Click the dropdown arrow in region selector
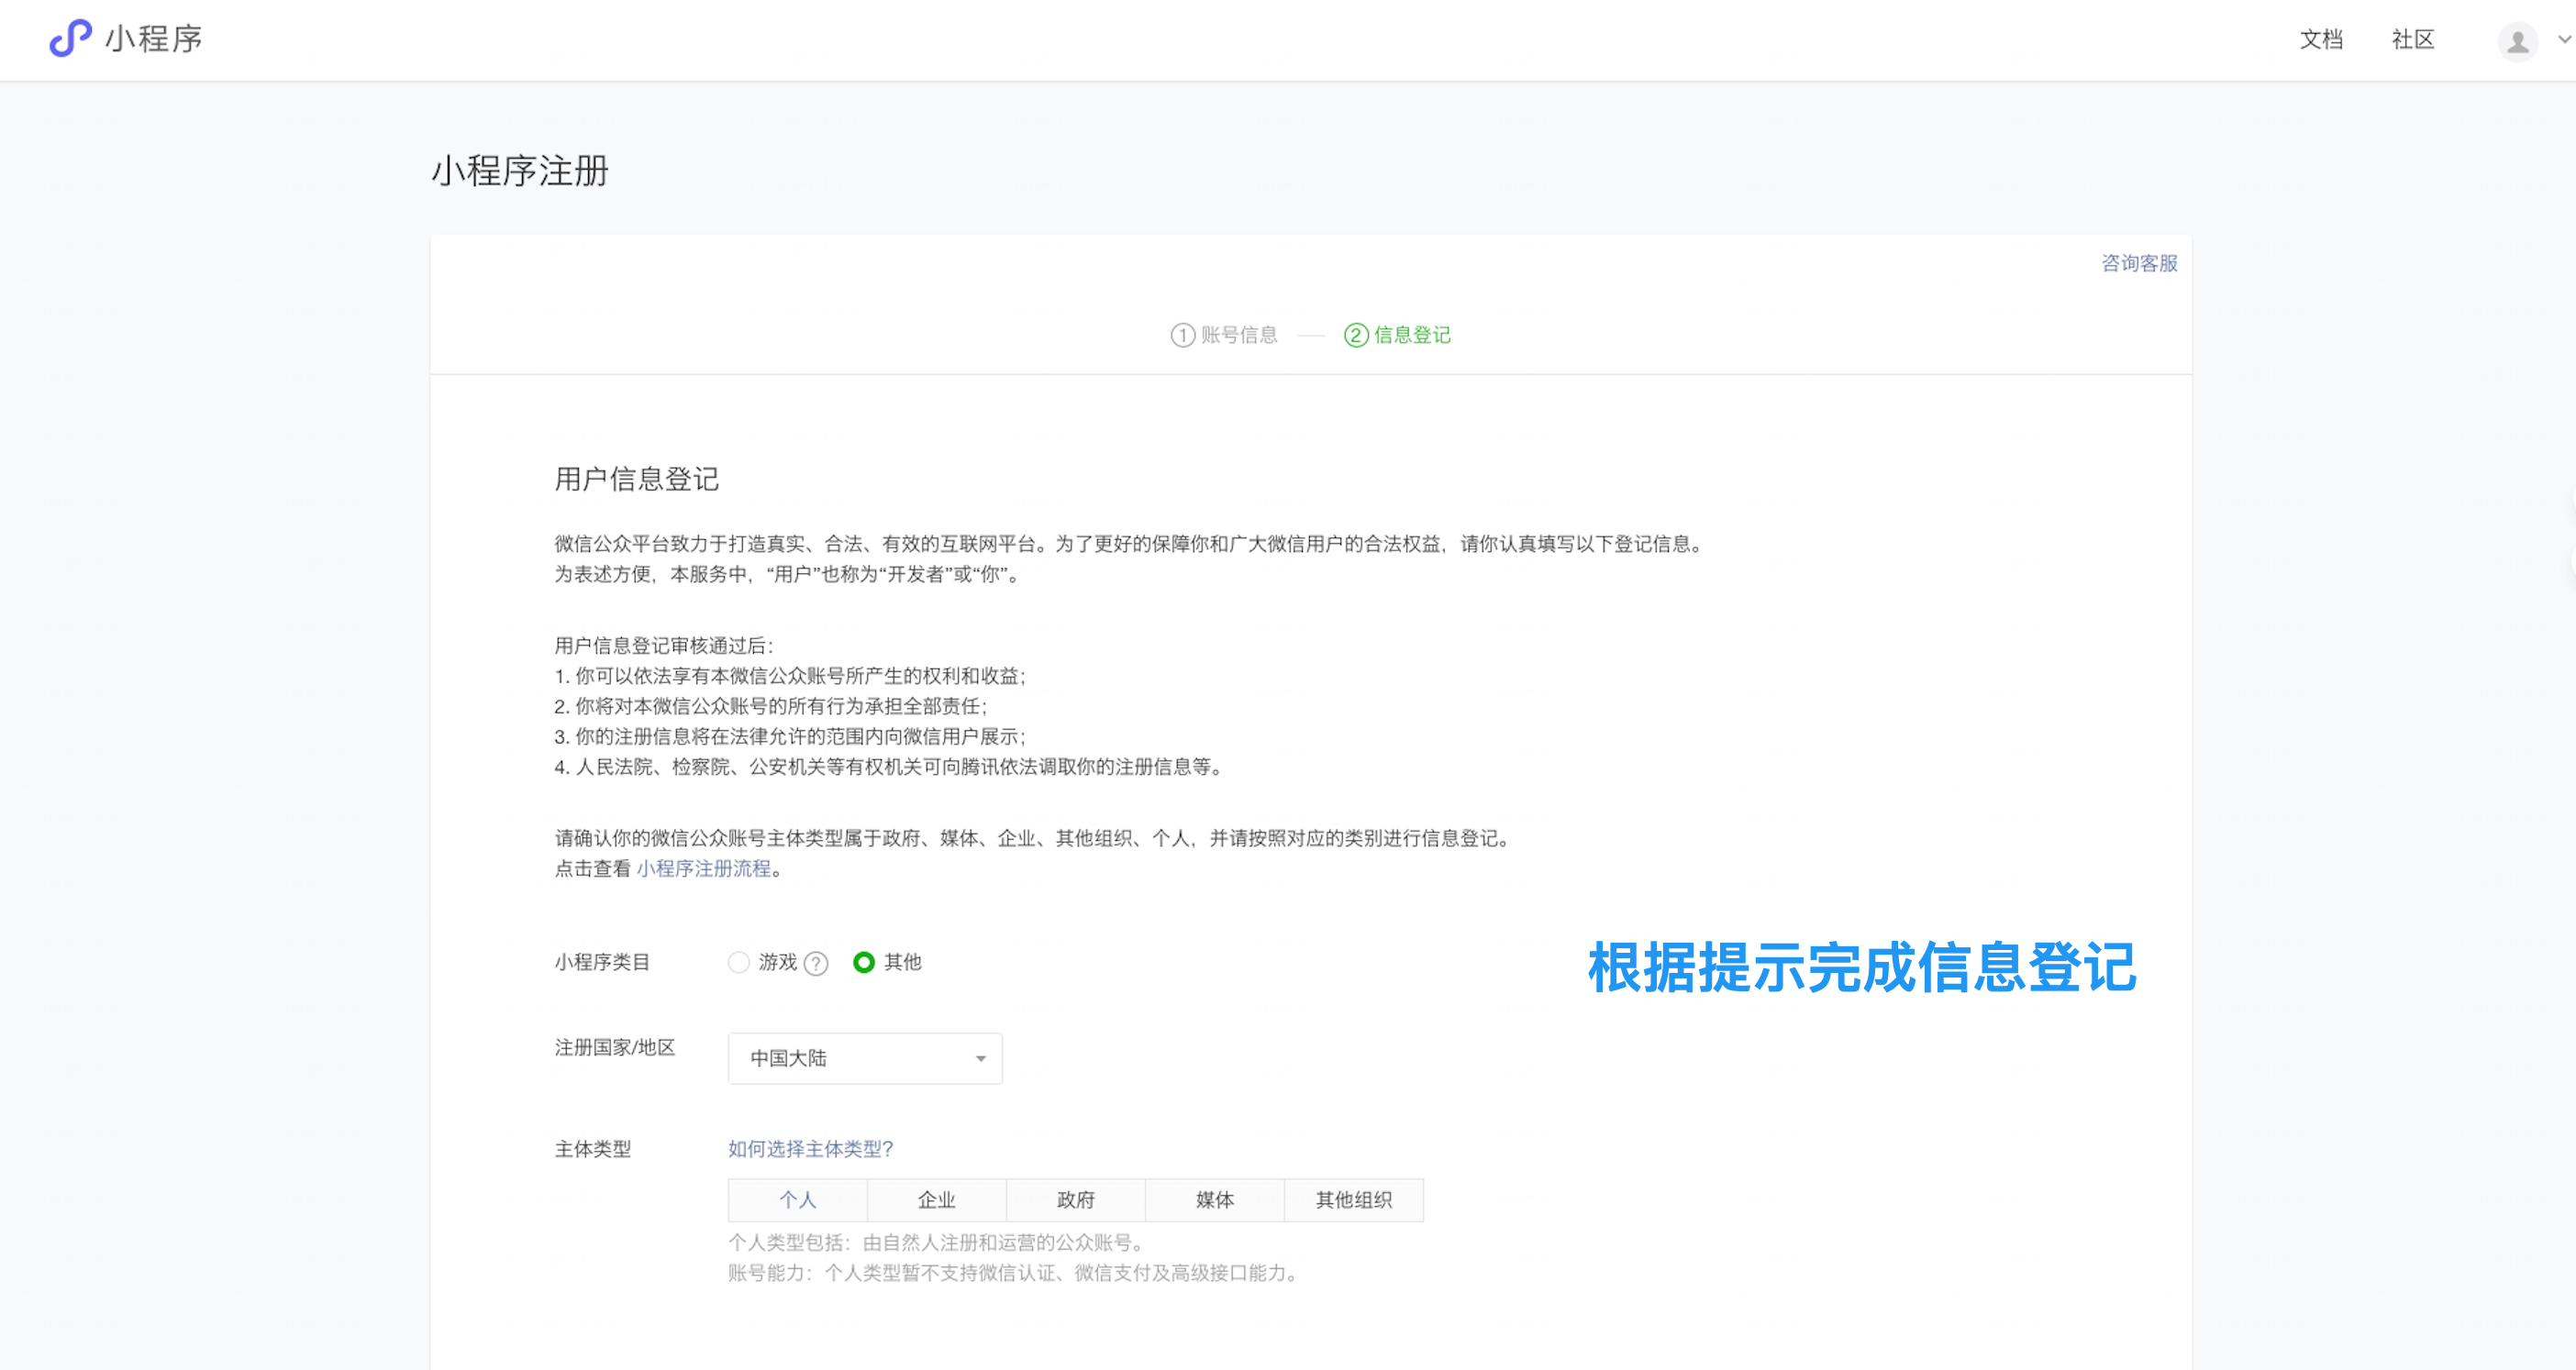Viewport: 2576px width, 1370px height. coord(980,1058)
